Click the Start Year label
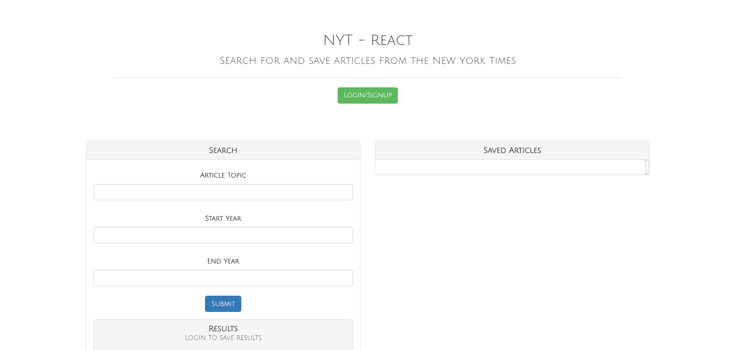The width and height of the screenshot is (732, 350). pos(223,218)
